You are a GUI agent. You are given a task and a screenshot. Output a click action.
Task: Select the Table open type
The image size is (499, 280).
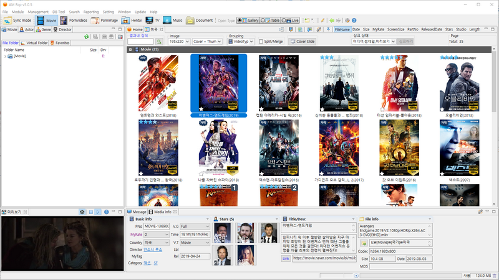[270, 21]
